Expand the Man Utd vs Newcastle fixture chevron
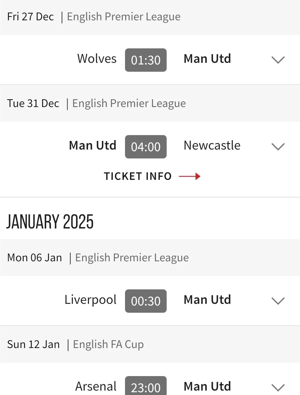This screenshot has width=300, height=395. click(278, 146)
